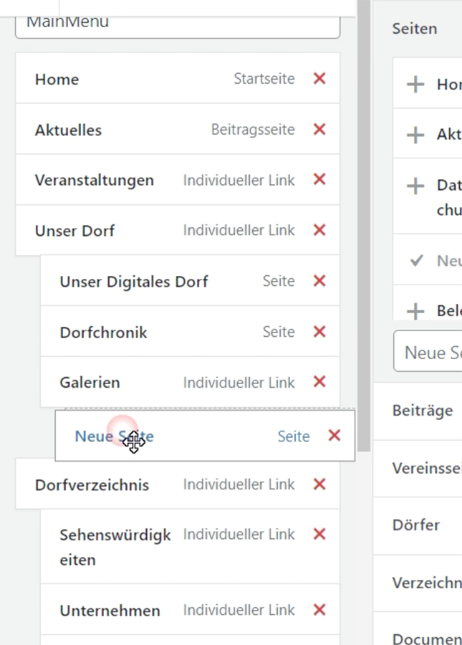Expand the Beiträge section
The image size is (462, 645).
click(423, 411)
